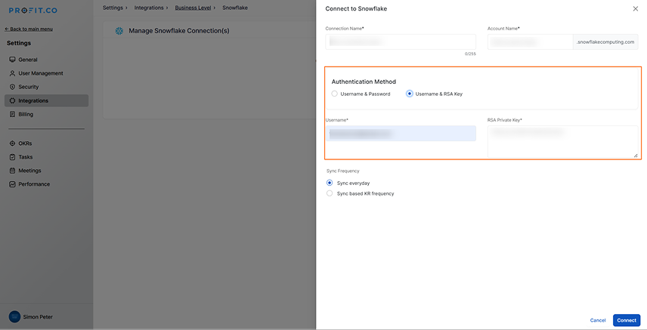Click the Integrations breadcrumb
Screen dimensions: 647x330
pos(149,8)
